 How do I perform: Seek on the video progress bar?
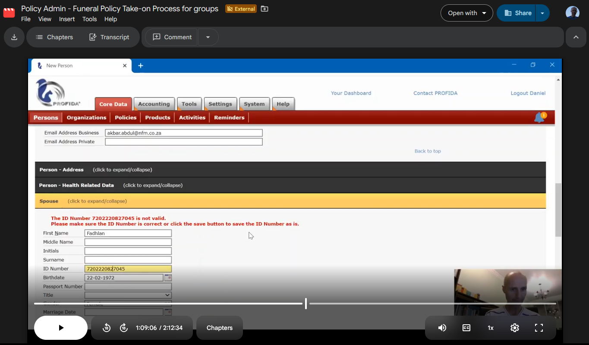click(295, 304)
